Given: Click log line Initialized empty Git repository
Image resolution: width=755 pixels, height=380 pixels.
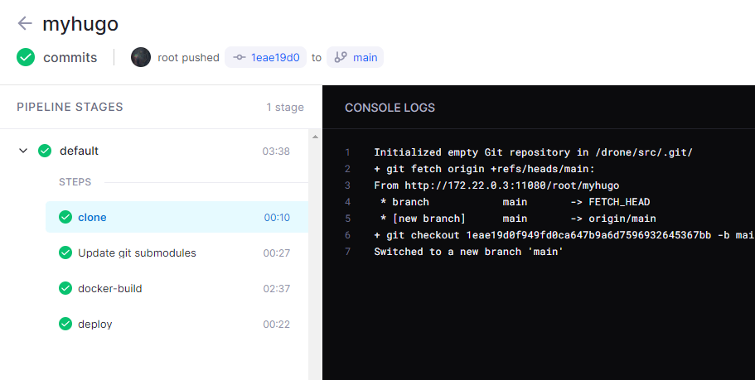Looking at the screenshot, I should [533, 152].
